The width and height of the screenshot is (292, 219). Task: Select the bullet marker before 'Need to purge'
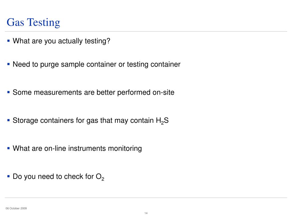(x=8, y=64)
